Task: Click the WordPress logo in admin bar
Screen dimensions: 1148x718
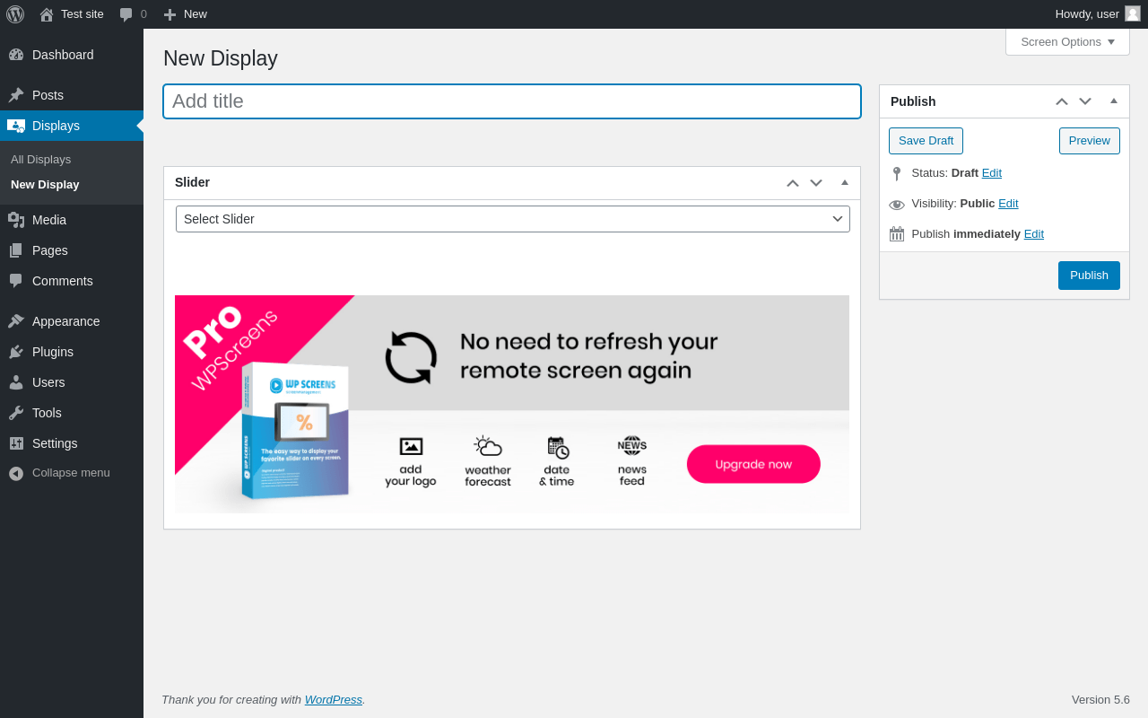Action: tap(15, 13)
